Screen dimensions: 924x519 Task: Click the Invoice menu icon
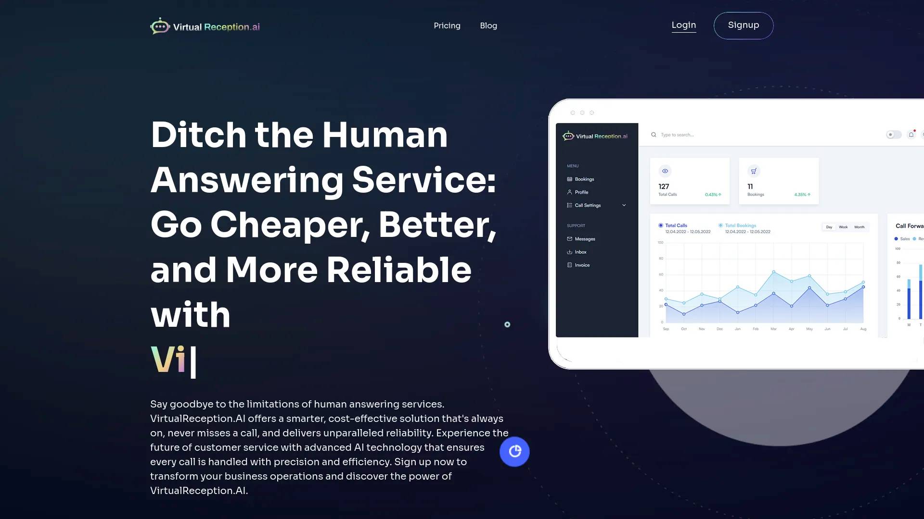[569, 265]
